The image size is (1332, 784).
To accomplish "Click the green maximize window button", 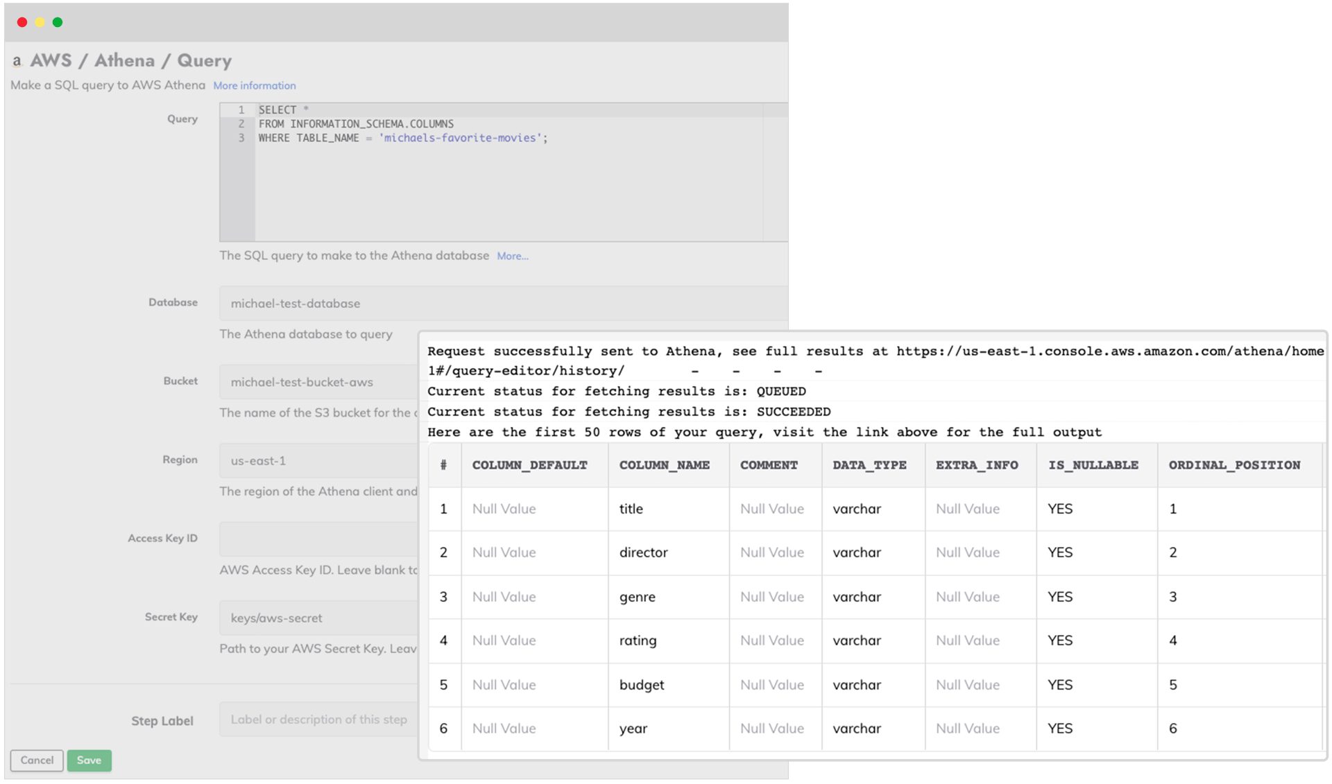I will [58, 22].
